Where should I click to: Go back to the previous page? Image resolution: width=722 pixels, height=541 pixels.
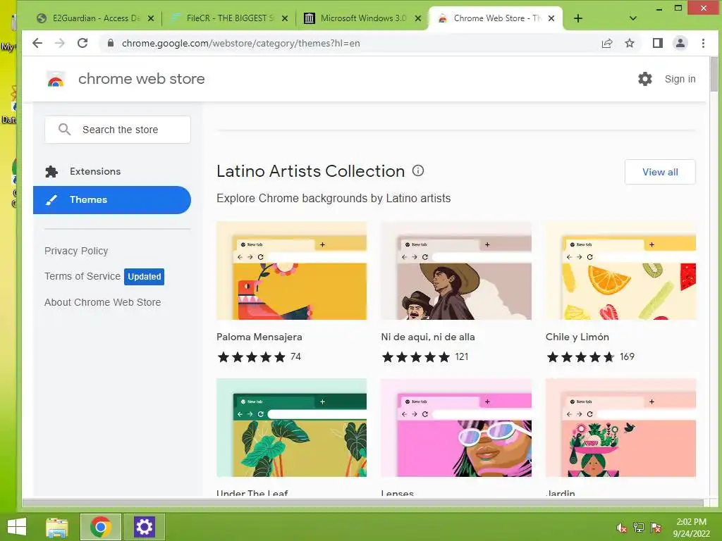click(x=37, y=43)
